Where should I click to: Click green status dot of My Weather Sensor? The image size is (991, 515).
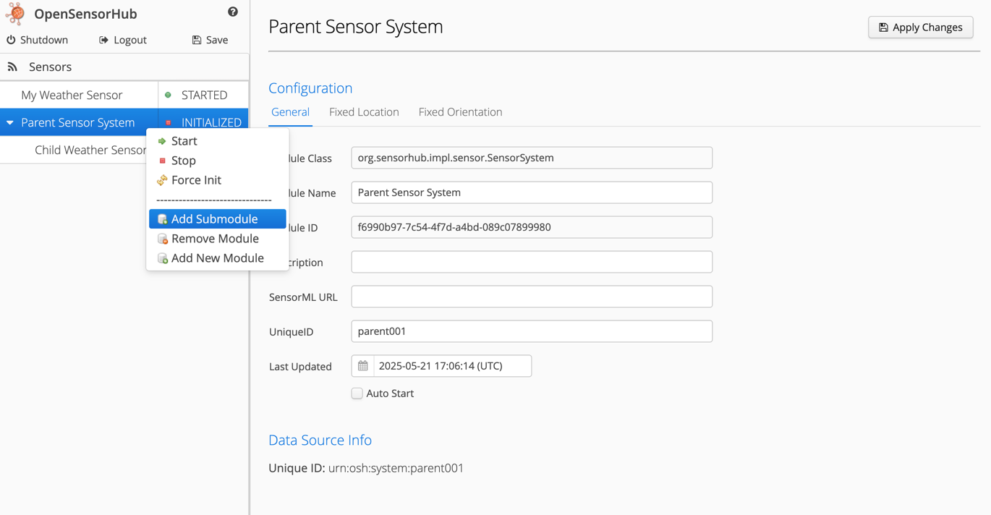pyautogui.click(x=169, y=95)
